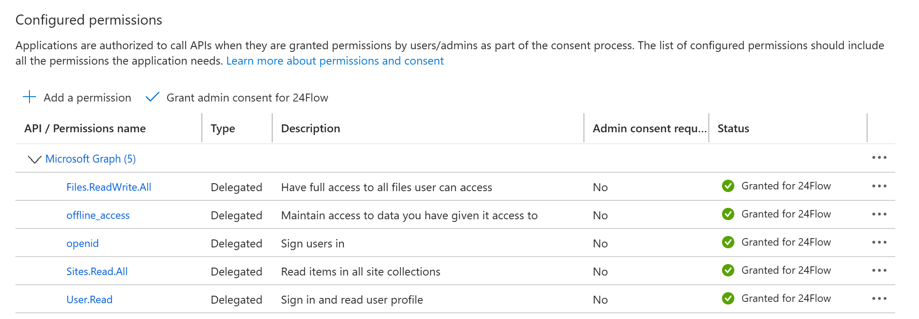The image size is (919, 319).
Task: Click the green granted icon for Files.ReadWrite.All
Action: click(x=728, y=186)
